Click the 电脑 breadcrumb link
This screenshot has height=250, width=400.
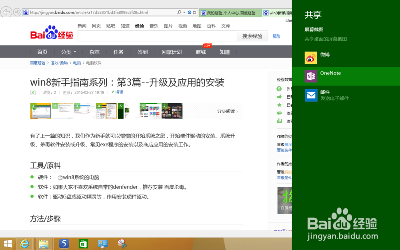click(x=77, y=63)
